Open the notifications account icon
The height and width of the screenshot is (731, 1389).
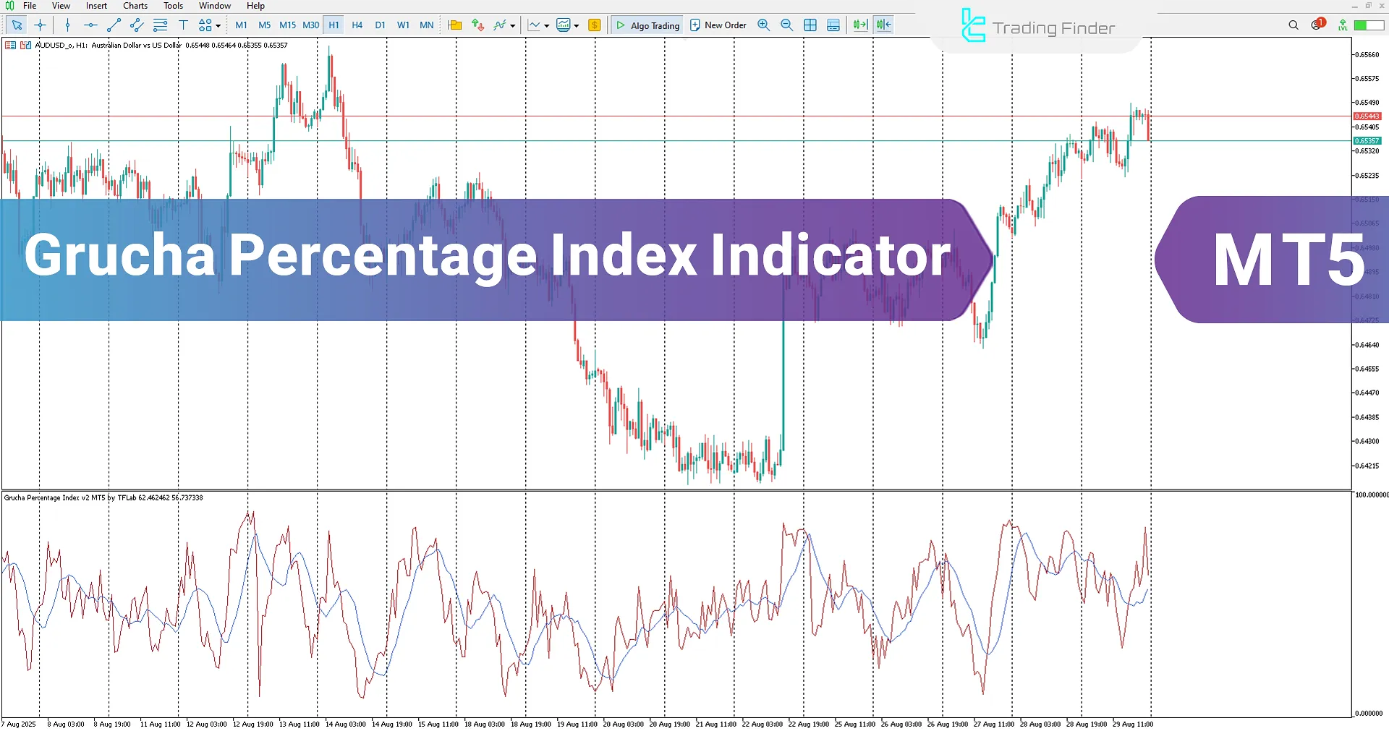coord(1317,25)
